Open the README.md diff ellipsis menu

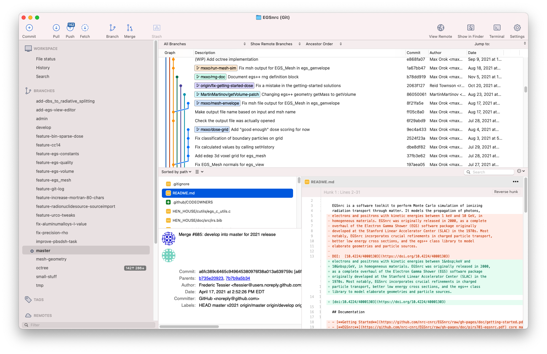(x=516, y=182)
